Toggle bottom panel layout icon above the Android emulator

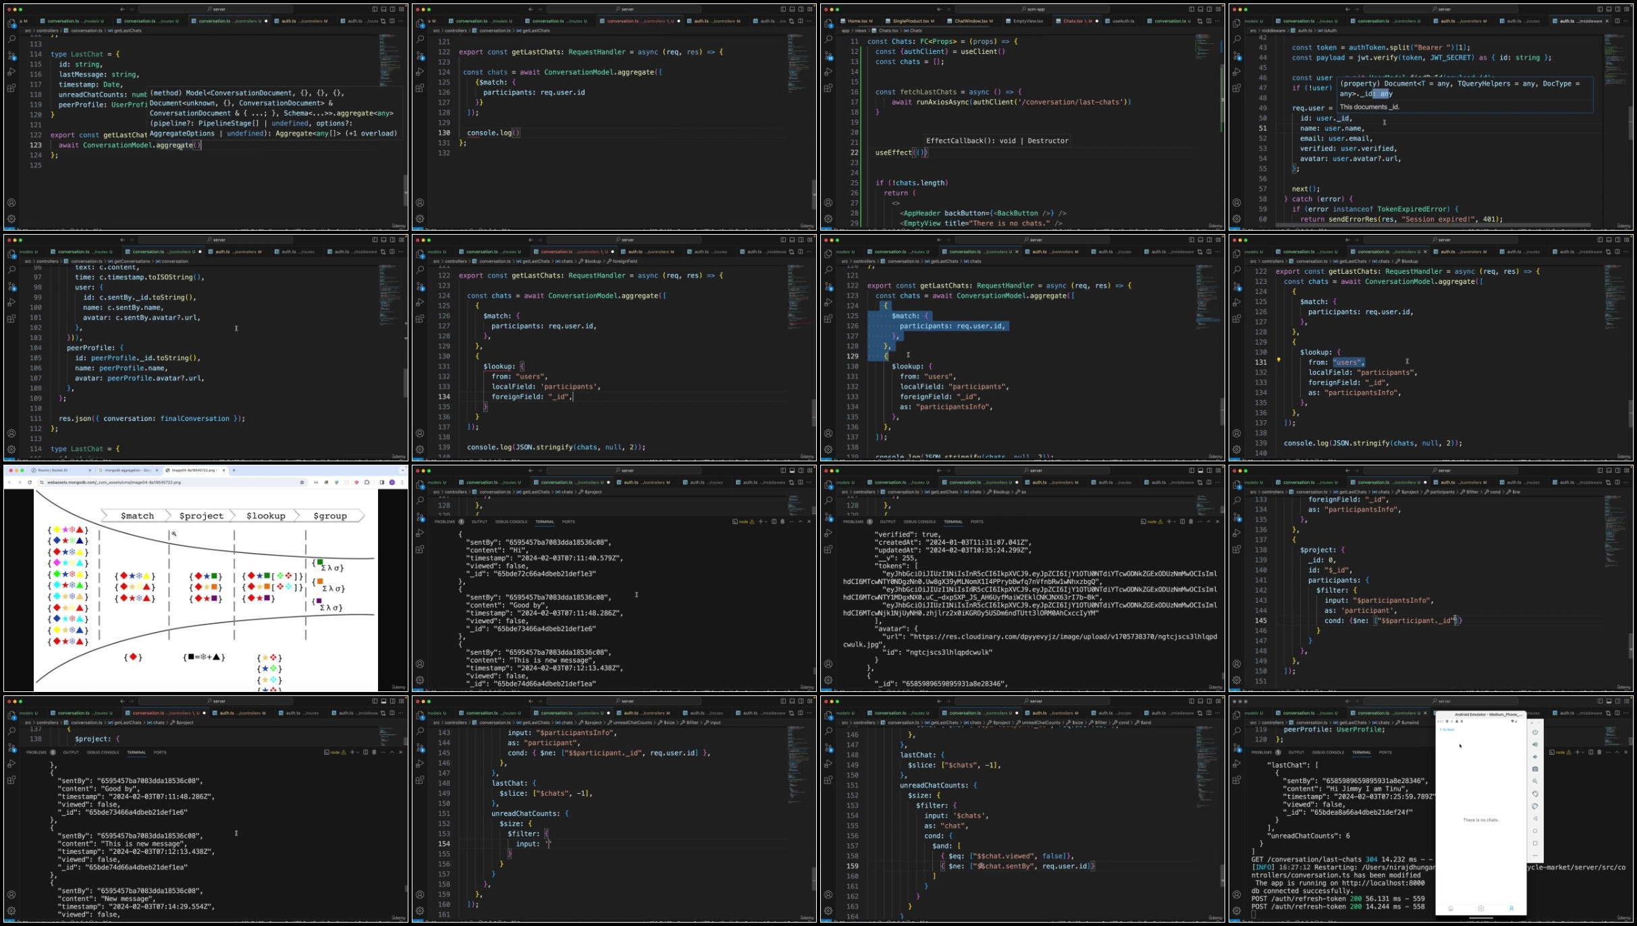[1609, 701]
